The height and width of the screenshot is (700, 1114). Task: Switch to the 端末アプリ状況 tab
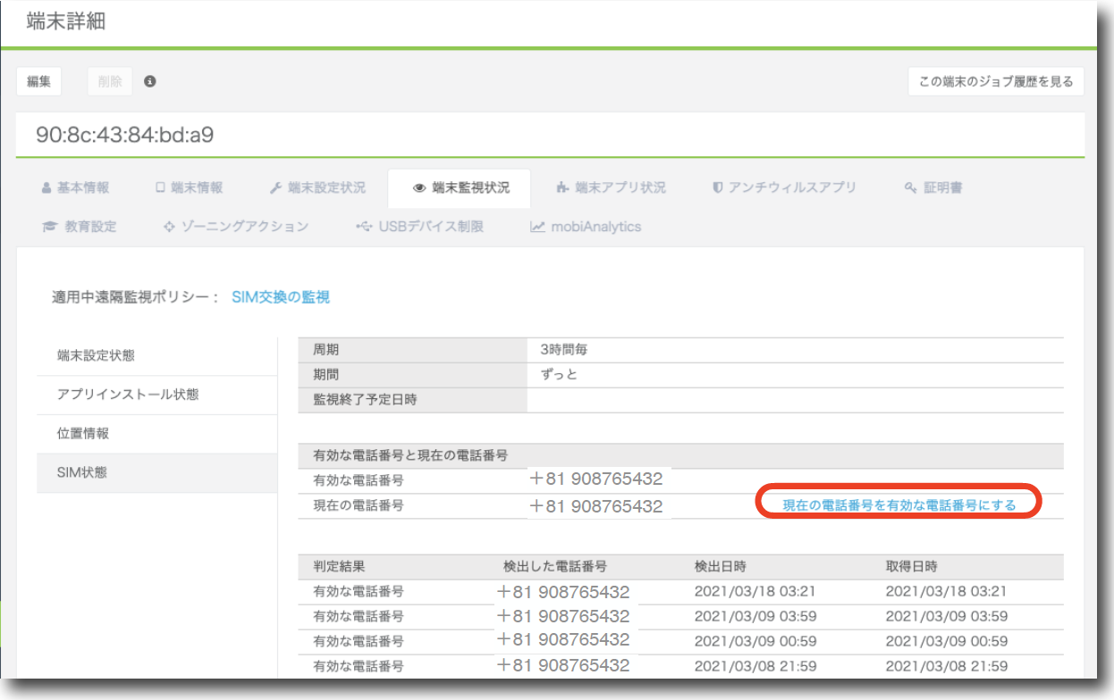tap(611, 187)
